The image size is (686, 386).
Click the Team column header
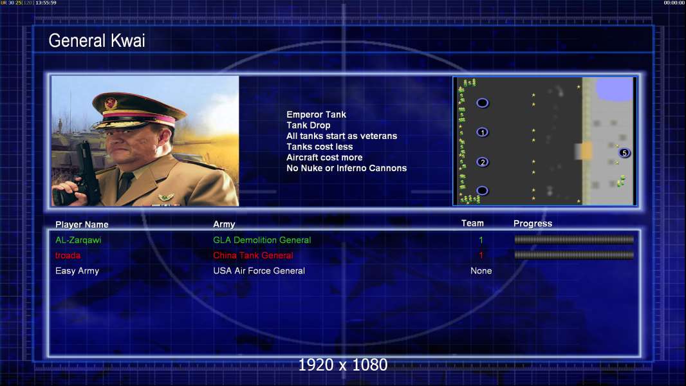click(472, 223)
